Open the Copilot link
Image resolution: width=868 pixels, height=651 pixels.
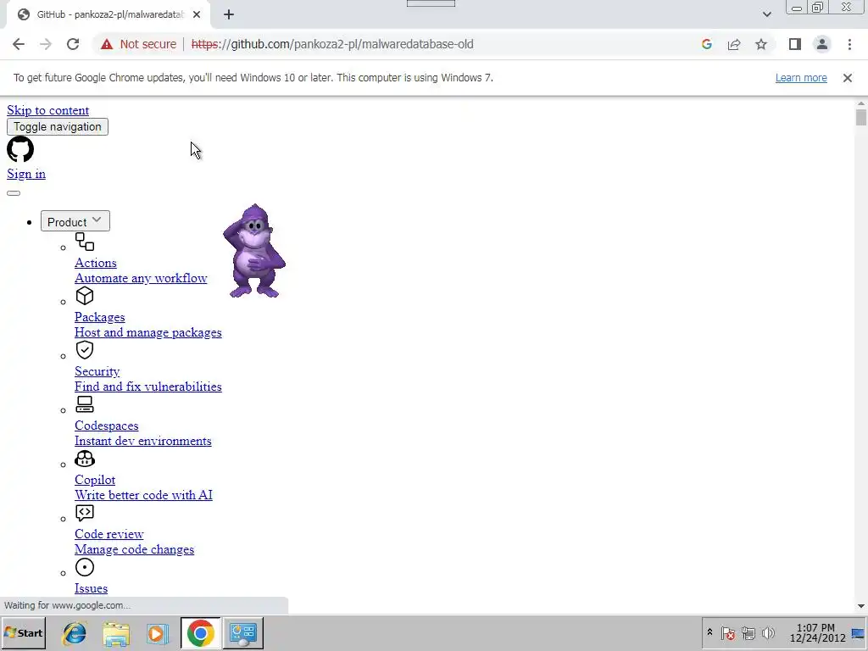95,480
